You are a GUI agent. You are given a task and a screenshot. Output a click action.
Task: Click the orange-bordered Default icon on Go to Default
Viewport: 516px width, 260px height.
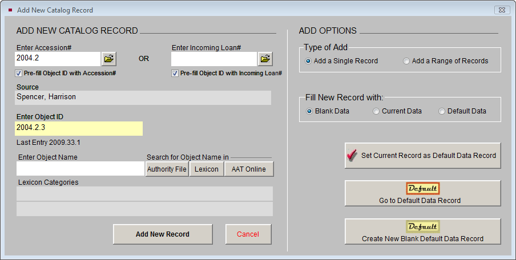pyautogui.click(x=423, y=189)
